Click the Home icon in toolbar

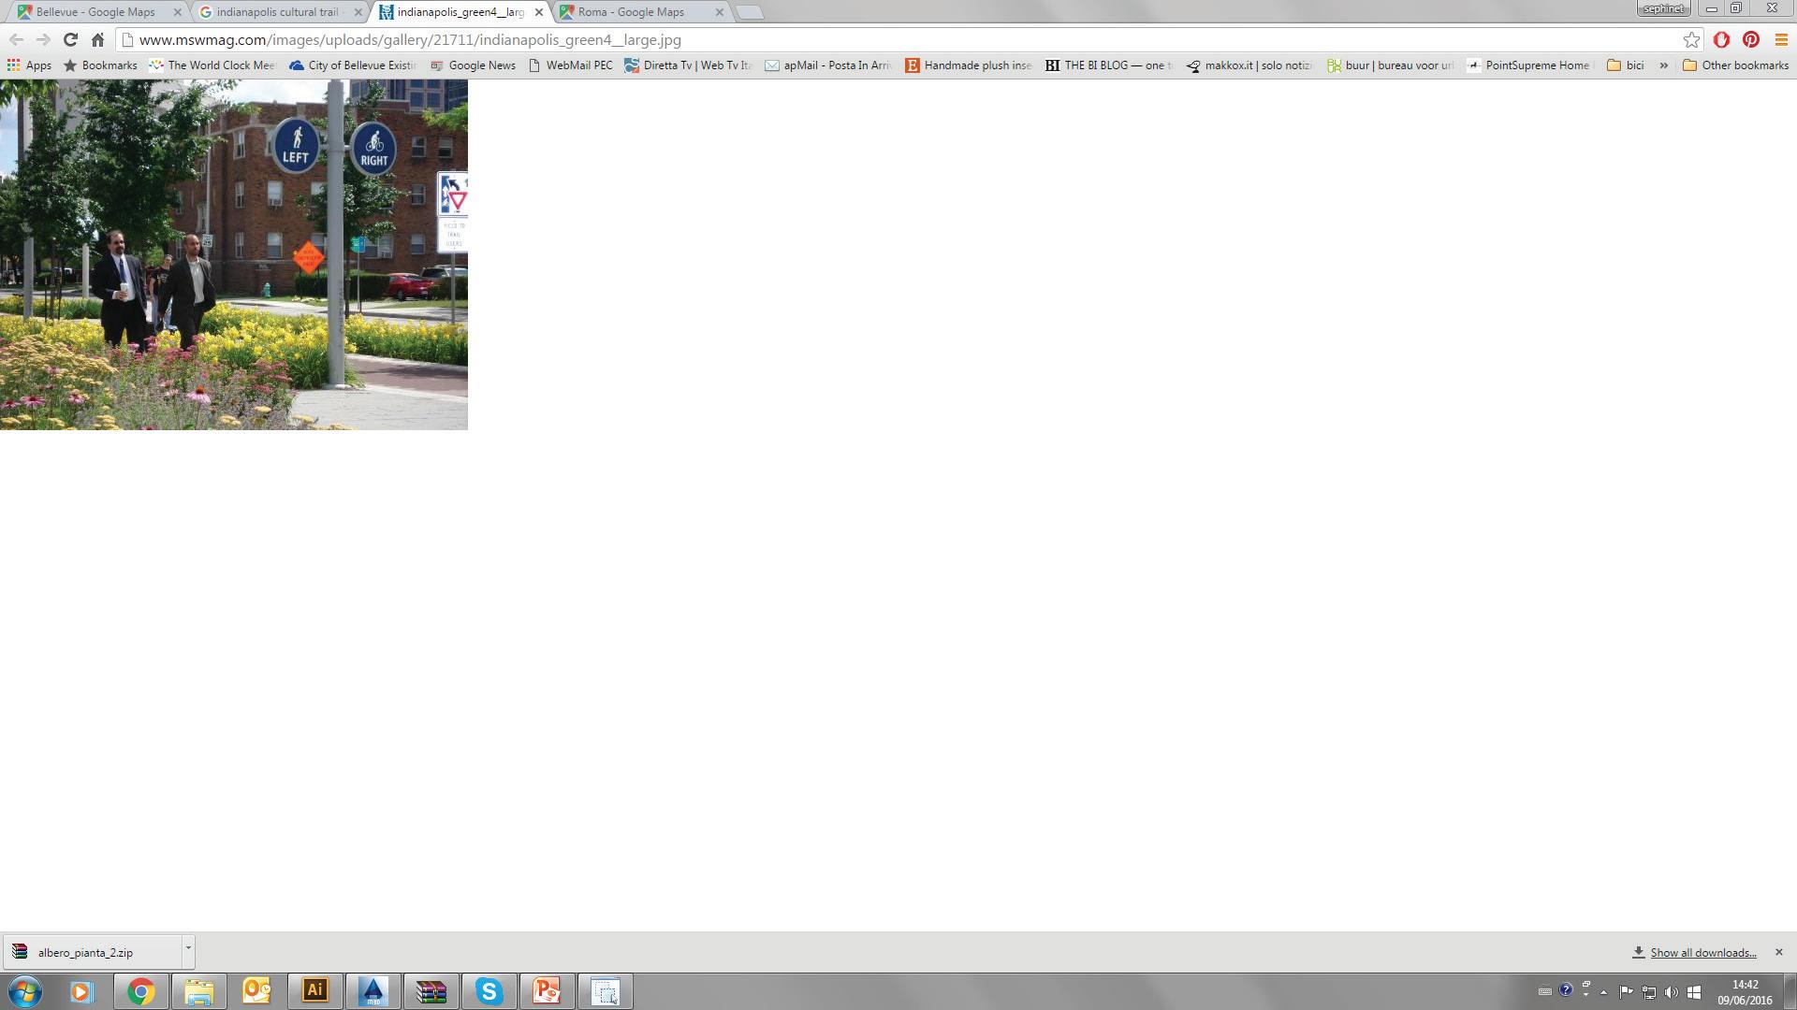point(97,39)
